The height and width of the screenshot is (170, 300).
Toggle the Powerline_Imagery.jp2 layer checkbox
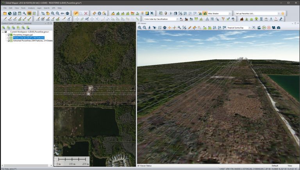(9, 35)
